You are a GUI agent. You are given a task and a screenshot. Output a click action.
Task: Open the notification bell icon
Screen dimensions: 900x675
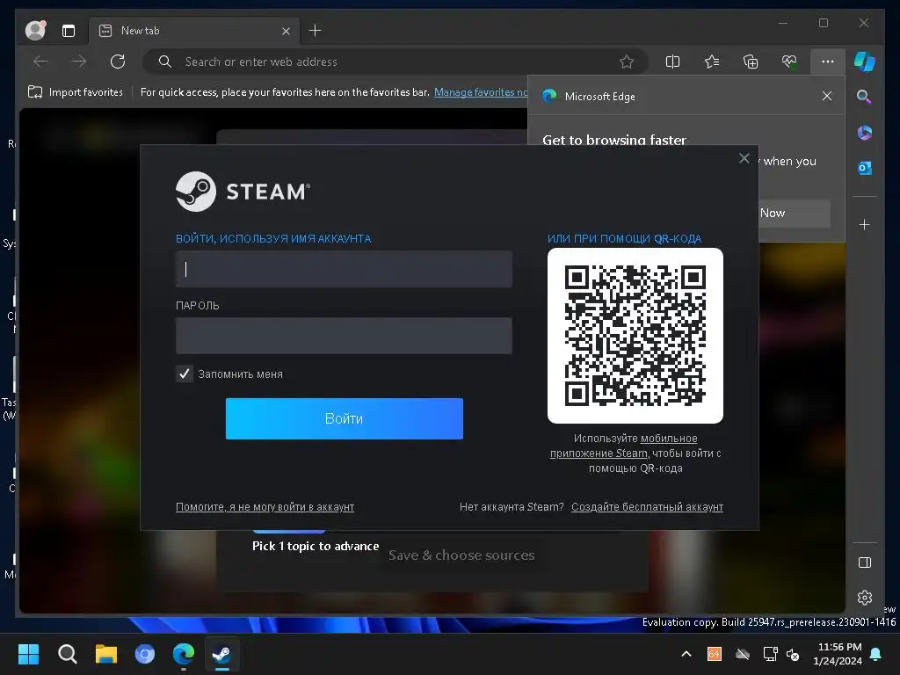point(876,654)
